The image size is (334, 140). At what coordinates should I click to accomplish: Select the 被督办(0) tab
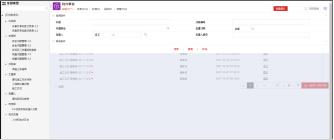(x=122, y=9)
